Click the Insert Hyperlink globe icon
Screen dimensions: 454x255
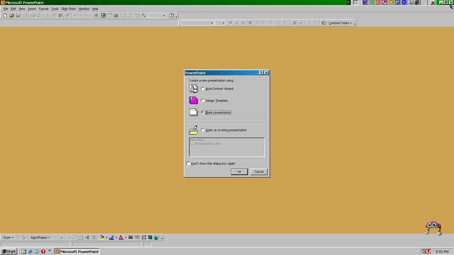point(97,16)
